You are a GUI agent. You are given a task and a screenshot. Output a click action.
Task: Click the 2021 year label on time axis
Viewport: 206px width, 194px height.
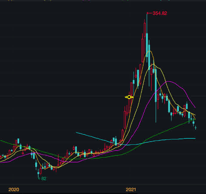[x=131, y=190]
